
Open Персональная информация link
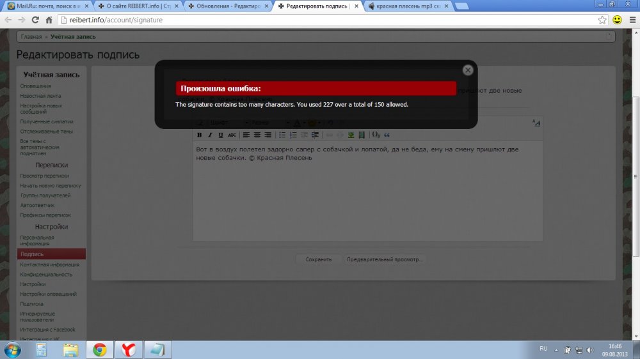tap(37, 240)
